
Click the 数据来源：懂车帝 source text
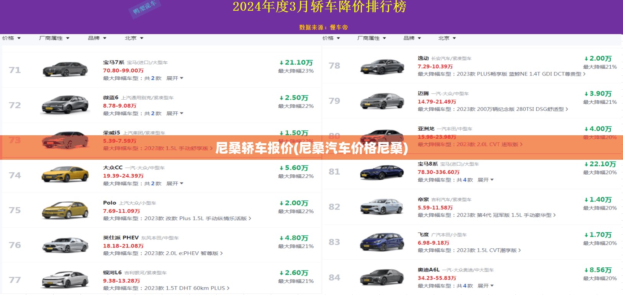[x=324, y=27]
